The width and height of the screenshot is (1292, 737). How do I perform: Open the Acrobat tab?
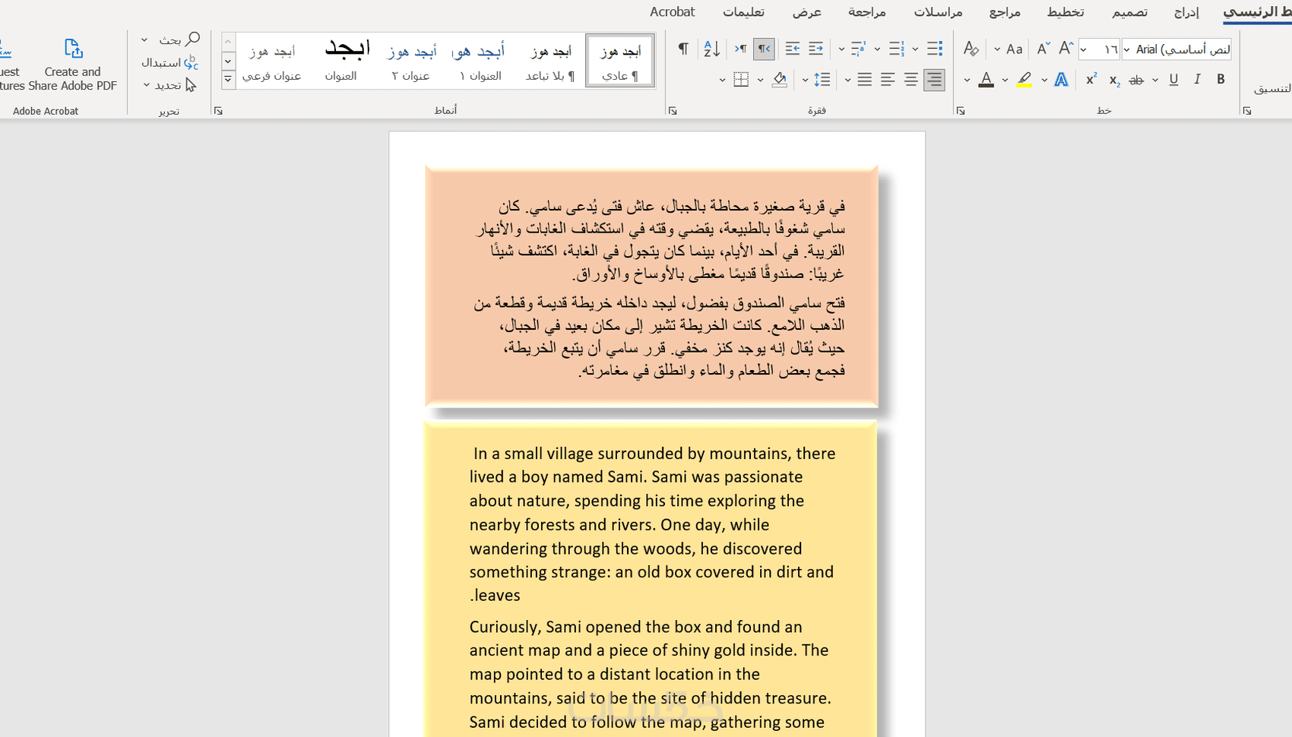click(672, 11)
